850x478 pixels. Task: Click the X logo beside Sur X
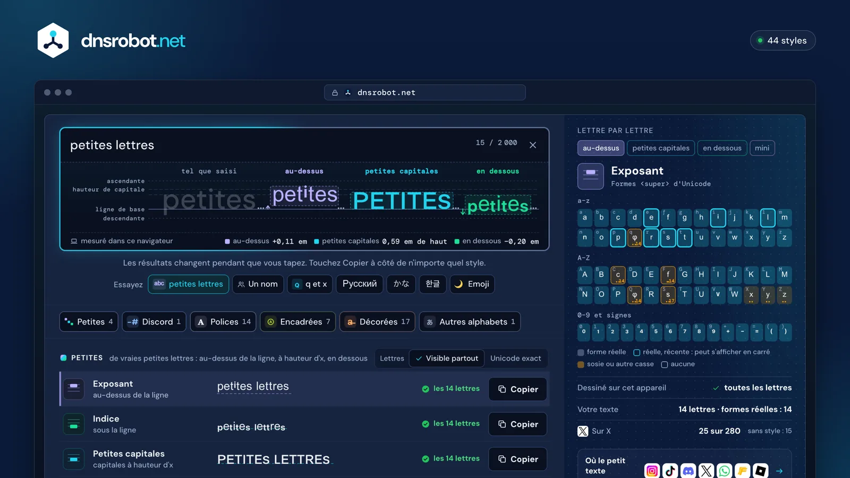(583, 431)
